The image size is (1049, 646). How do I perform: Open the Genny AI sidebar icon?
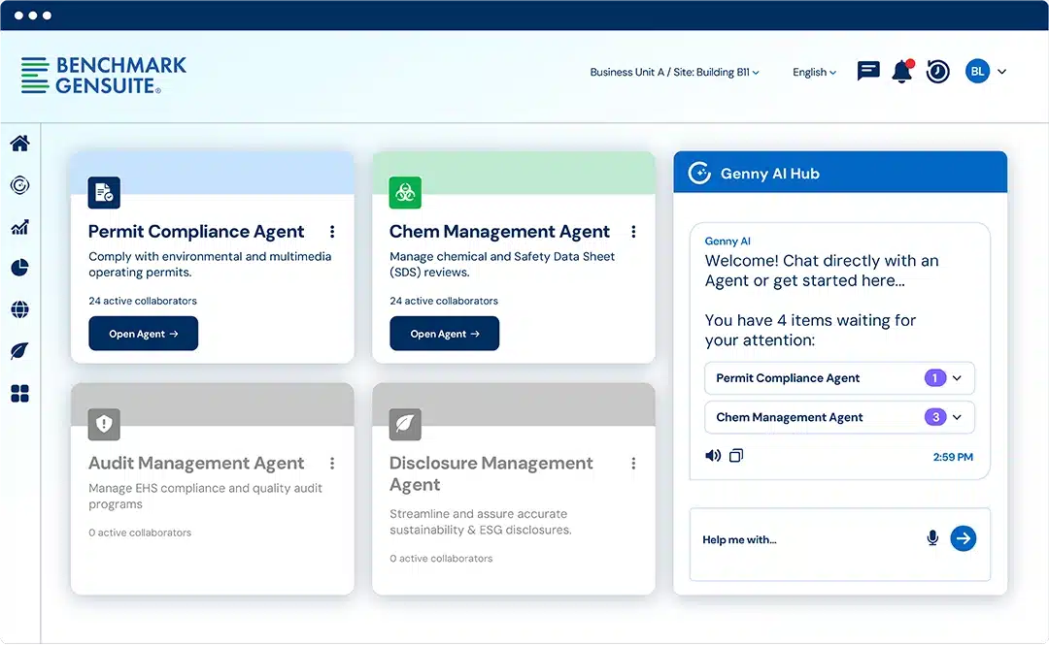[20, 185]
